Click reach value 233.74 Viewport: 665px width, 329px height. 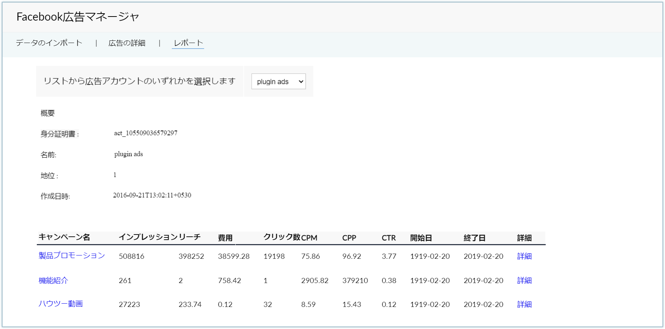(x=190, y=304)
